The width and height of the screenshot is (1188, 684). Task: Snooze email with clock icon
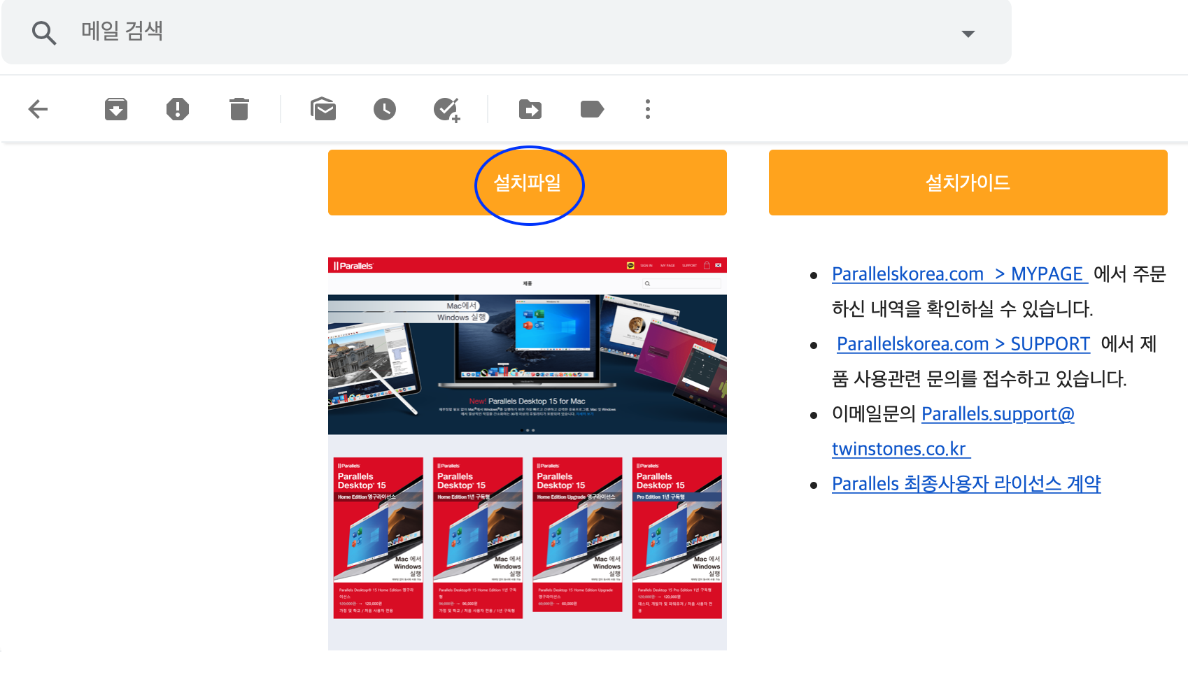[x=385, y=109]
